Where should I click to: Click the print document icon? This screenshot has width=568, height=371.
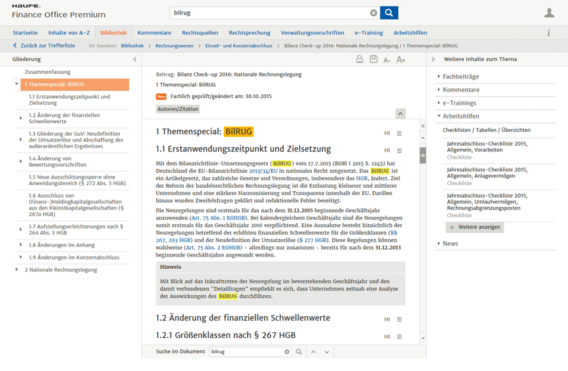point(359,59)
